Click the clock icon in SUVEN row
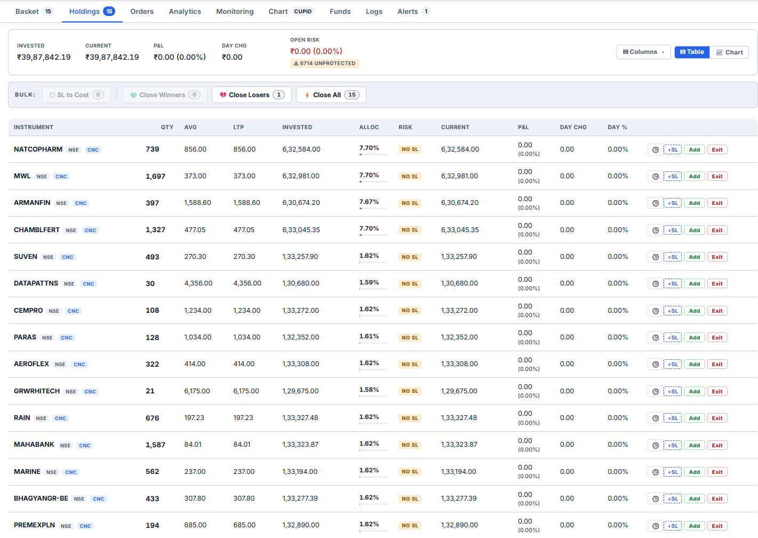Image resolution: width=758 pixels, height=538 pixels. pyautogui.click(x=655, y=257)
